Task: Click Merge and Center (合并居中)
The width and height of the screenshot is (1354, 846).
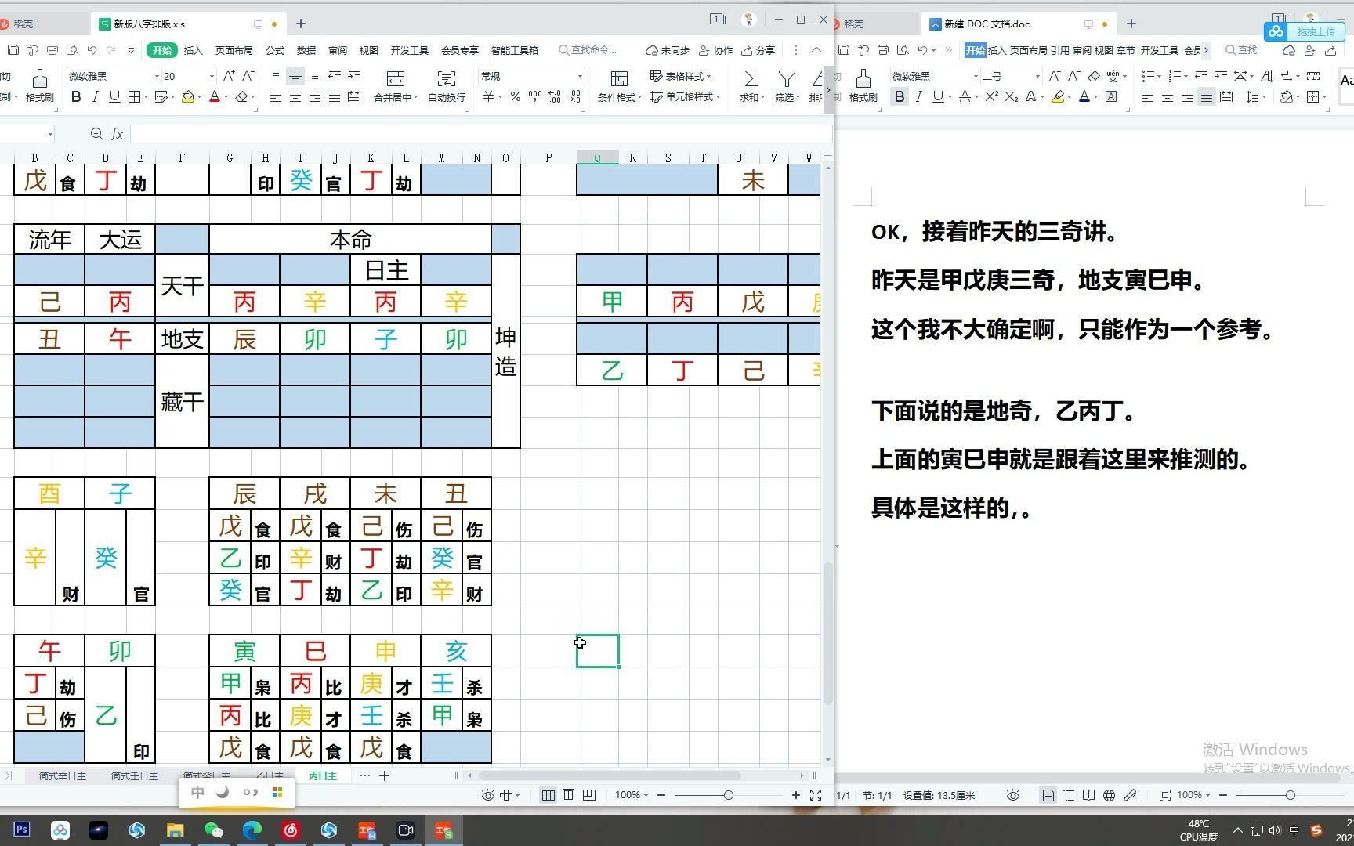Action: click(x=396, y=86)
